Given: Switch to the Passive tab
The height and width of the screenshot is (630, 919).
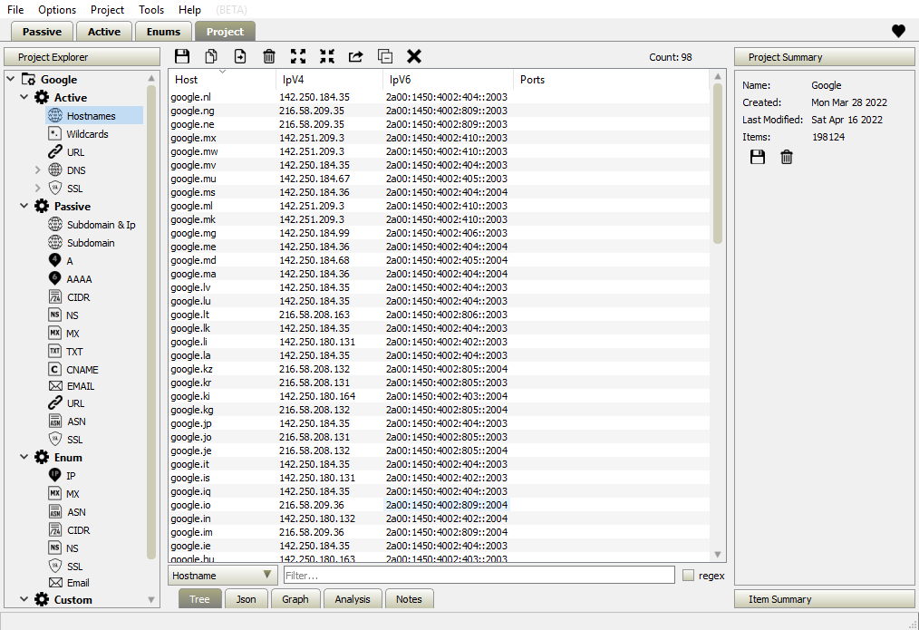Looking at the screenshot, I should [42, 32].
